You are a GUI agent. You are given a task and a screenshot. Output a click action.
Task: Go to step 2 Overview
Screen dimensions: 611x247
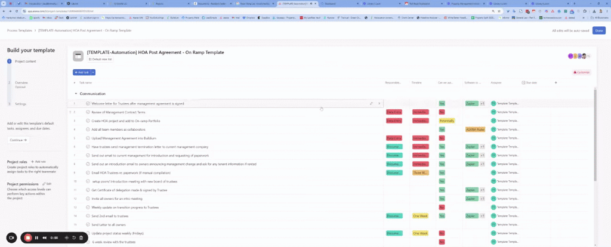click(21, 82)
